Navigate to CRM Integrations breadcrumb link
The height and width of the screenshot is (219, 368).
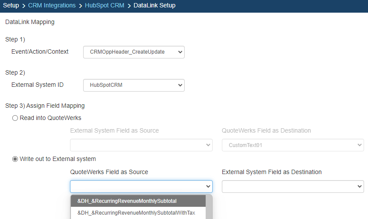52,6
